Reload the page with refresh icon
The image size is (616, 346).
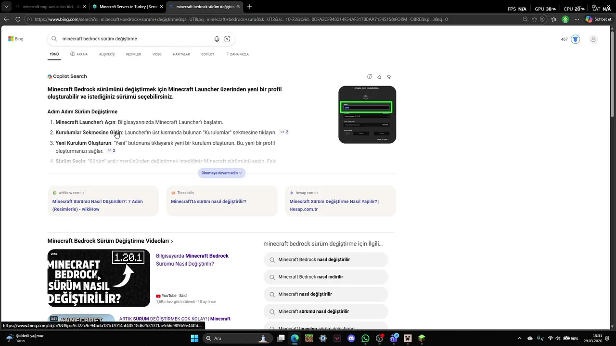click(18, 19)
